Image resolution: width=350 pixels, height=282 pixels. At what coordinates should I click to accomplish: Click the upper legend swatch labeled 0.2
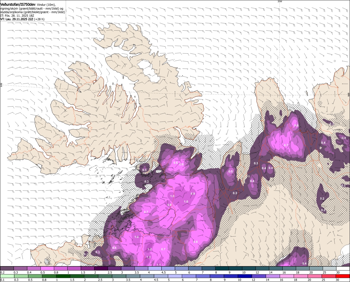click(7, 269)
